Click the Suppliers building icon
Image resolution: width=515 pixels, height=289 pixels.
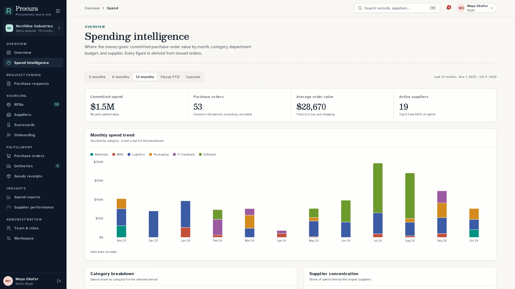9,115
